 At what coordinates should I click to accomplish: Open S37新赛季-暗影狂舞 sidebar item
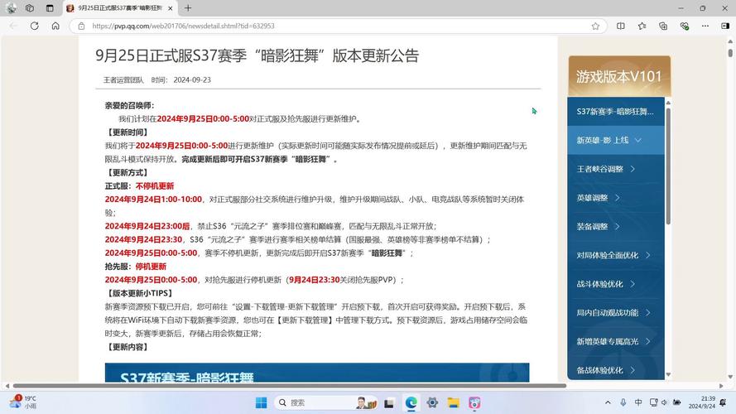615,111
